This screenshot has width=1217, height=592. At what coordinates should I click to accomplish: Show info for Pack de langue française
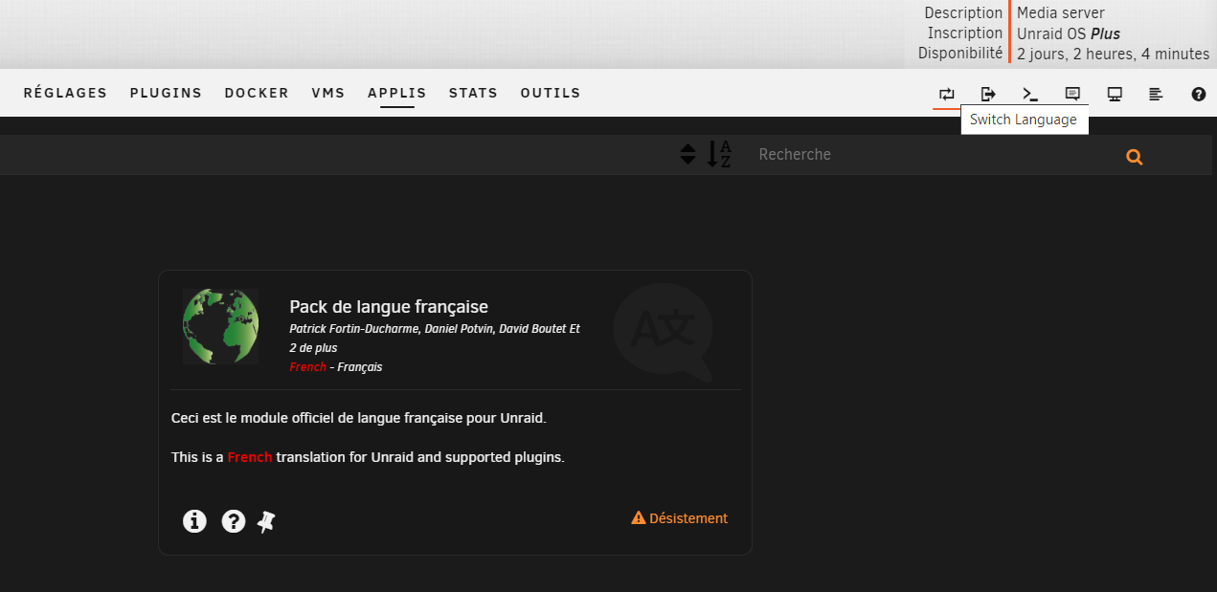click(194, 521)
